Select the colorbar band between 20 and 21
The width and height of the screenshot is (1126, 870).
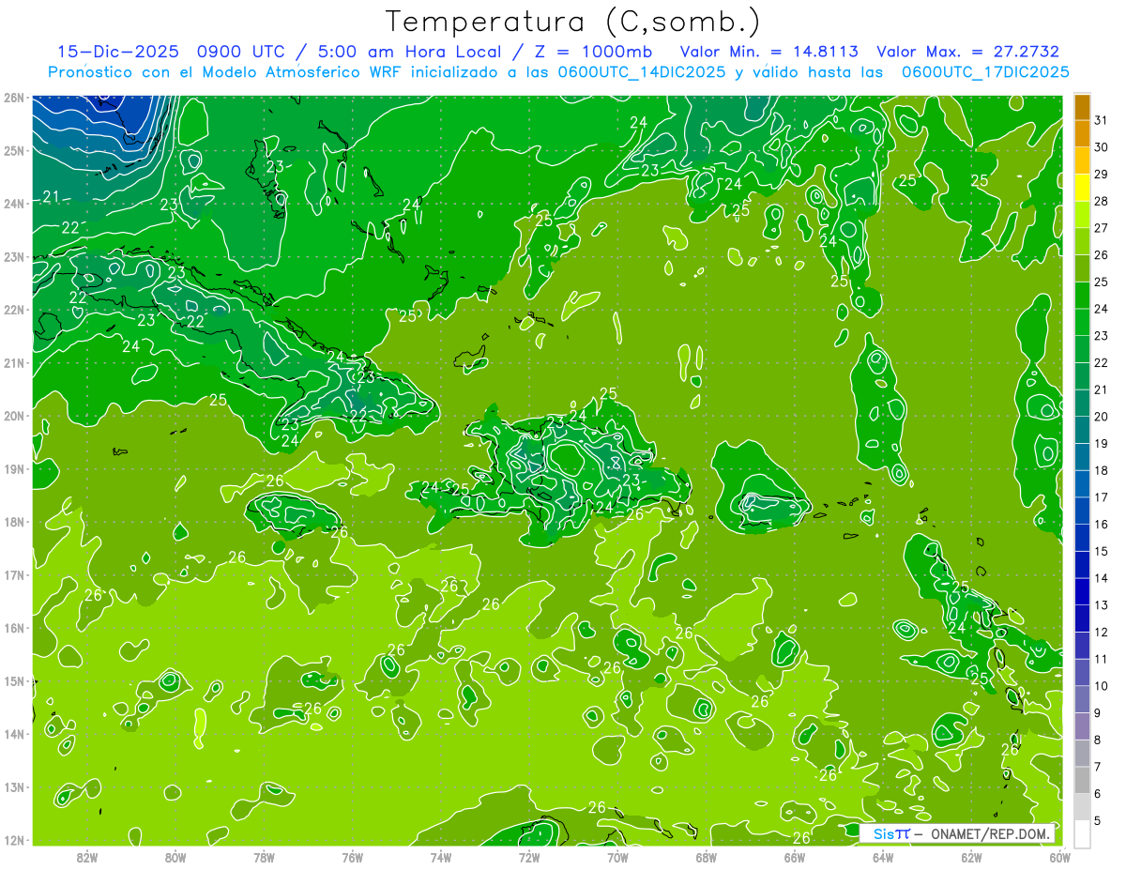pos(1082,403)
